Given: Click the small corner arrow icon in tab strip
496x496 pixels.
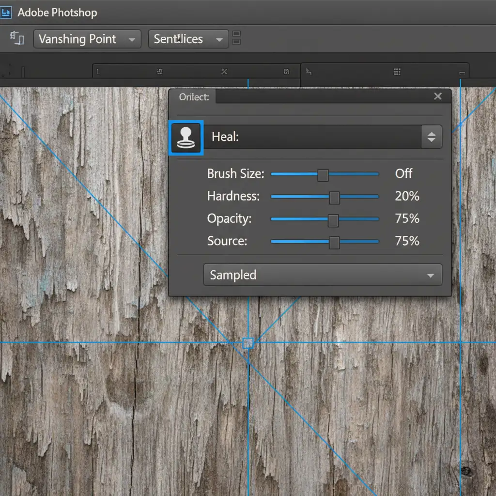Looking at the screenshot, I should 309,72.
